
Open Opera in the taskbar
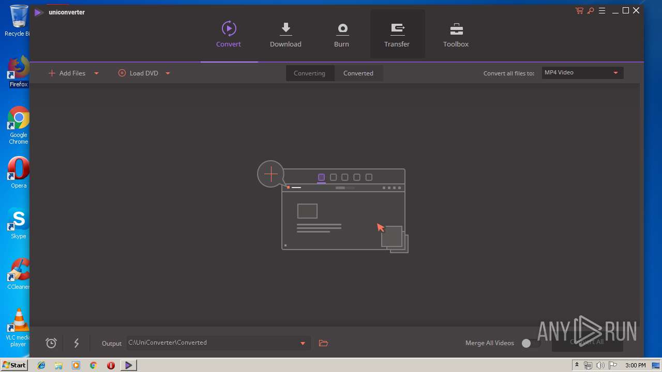point(111,365)
